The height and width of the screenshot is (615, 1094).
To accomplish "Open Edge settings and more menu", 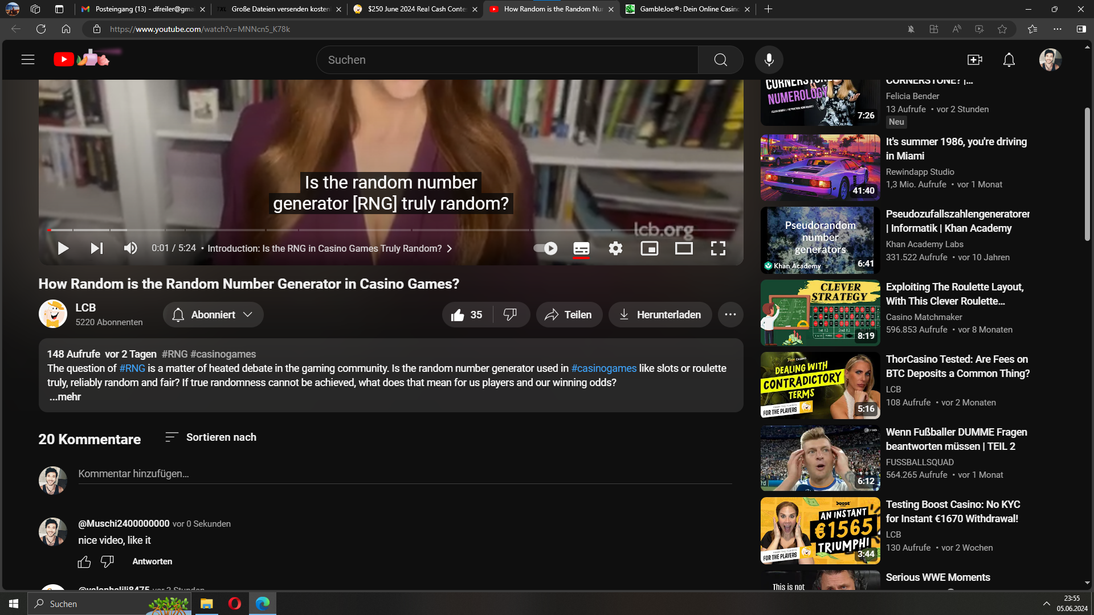I will coord(1058,29).
